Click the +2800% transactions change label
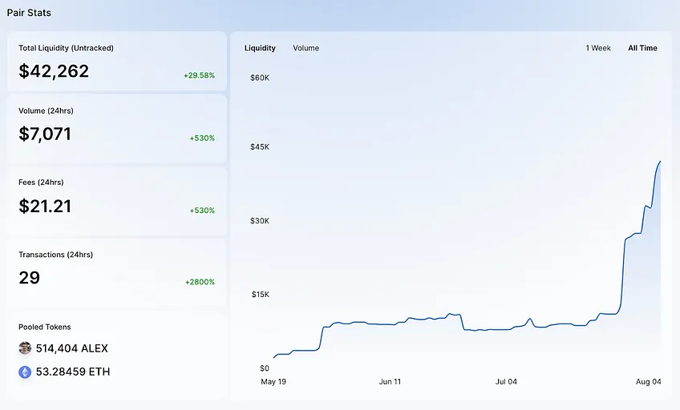680x410 pixels. 200,282
